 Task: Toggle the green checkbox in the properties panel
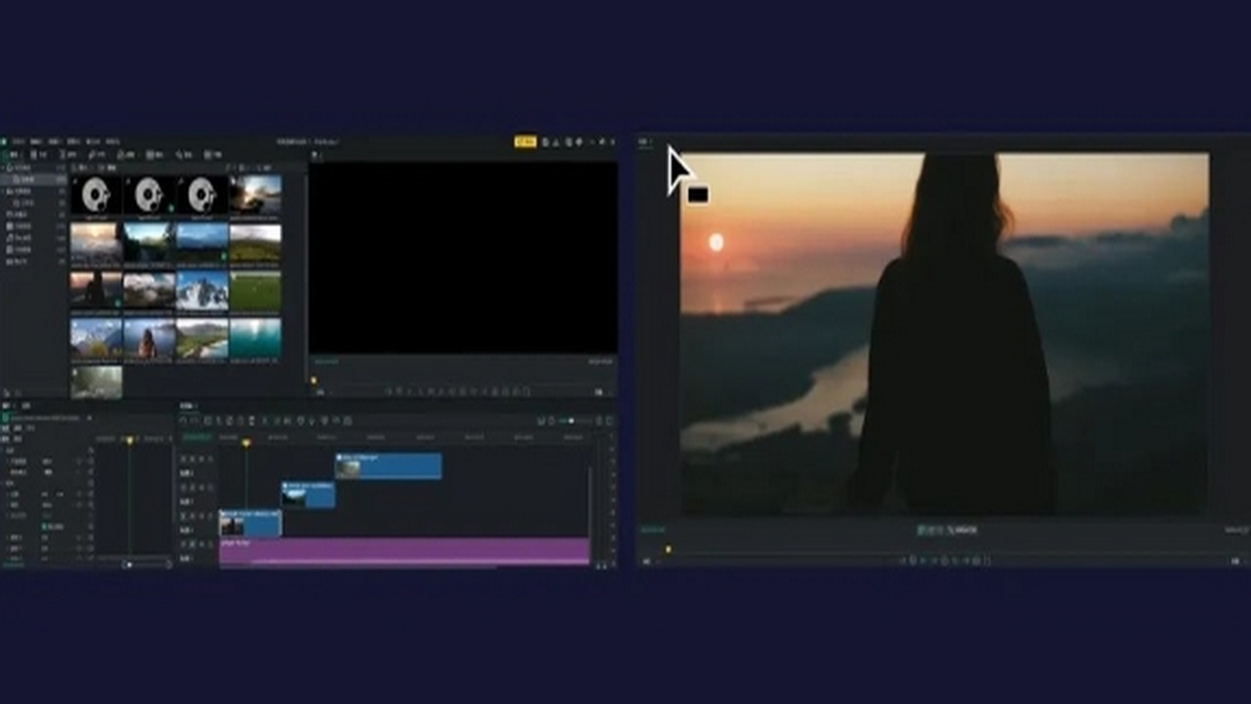(45, 527)
